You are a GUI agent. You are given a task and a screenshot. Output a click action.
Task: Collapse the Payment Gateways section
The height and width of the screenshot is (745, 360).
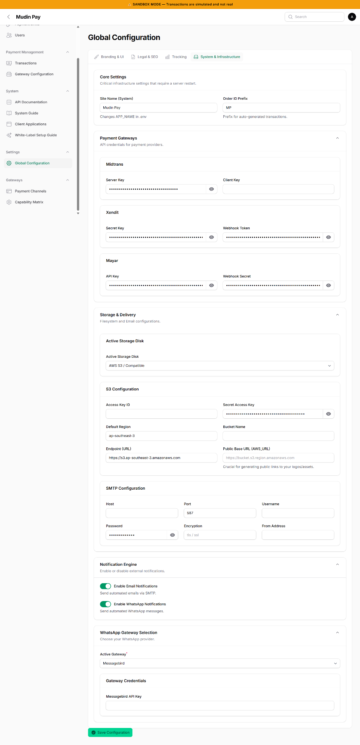337,138
